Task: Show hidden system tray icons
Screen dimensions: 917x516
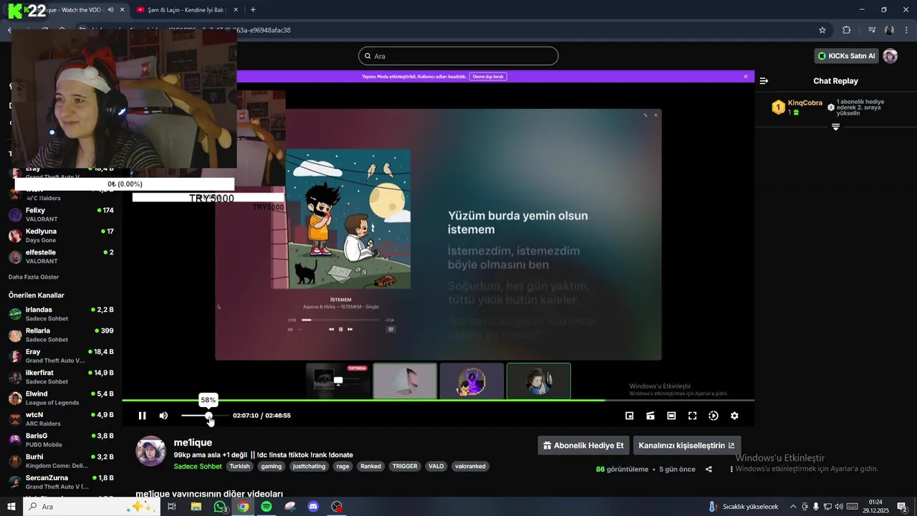Action: point(793,507)
